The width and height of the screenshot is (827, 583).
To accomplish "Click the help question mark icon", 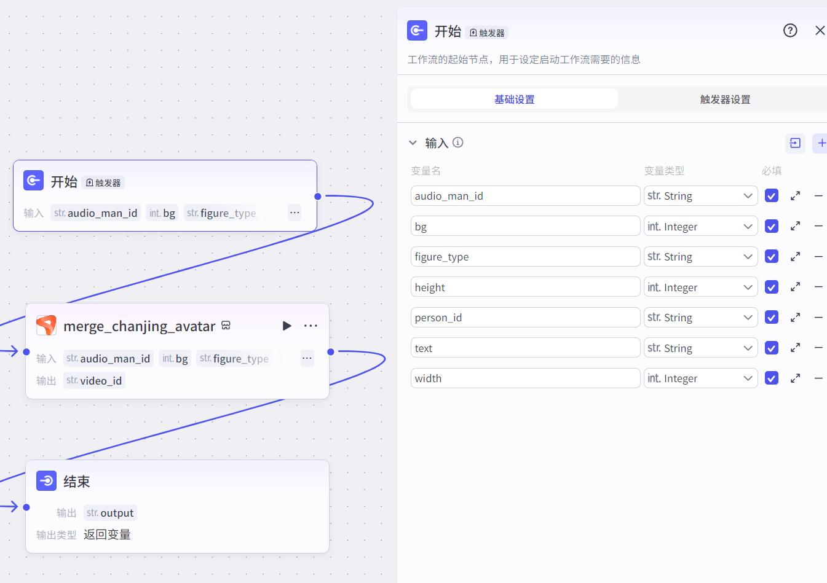I will coord(790,30).
